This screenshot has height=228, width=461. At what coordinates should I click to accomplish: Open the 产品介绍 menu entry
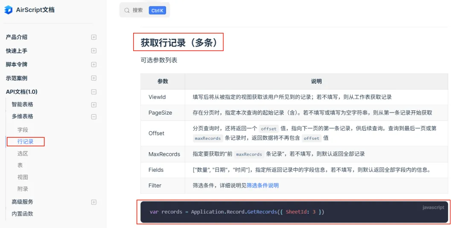tap(17, 37)
